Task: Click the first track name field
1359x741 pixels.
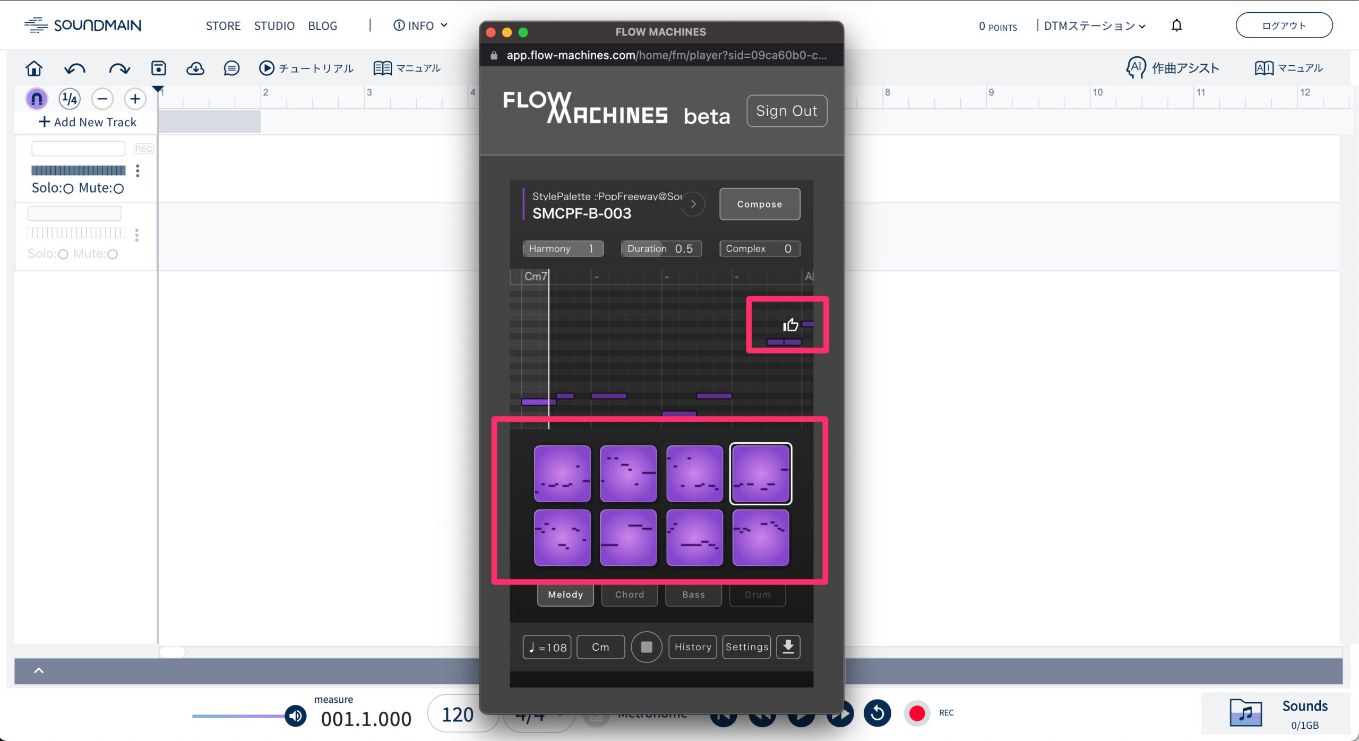Action: click(x=79, y=149)
